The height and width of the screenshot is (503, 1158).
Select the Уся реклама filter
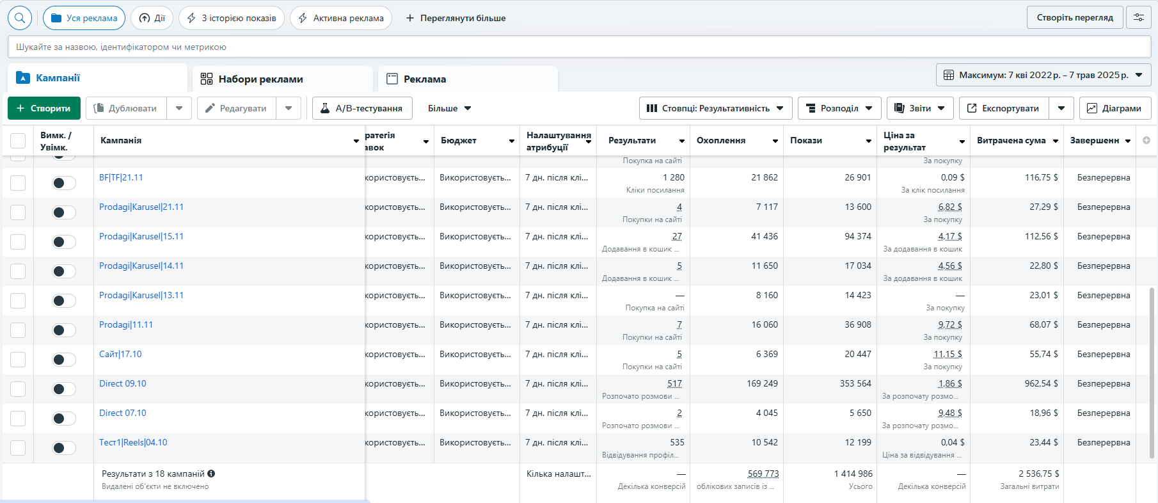tap(84, 18)
